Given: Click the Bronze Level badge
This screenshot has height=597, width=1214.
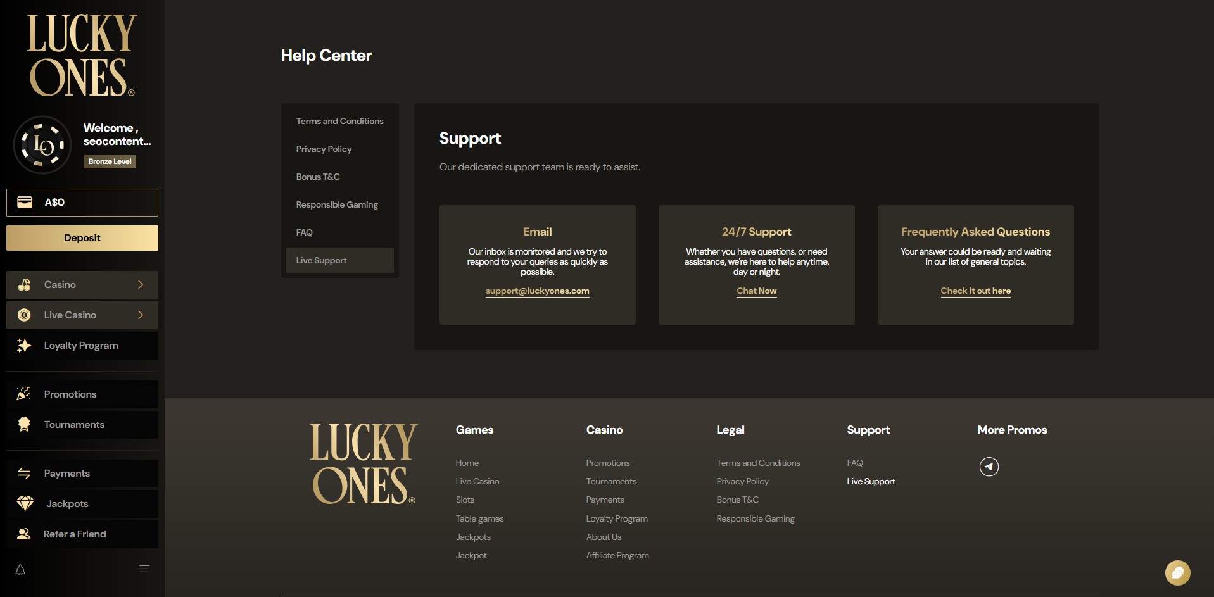Looking at the screenshot, I should 110,161.
